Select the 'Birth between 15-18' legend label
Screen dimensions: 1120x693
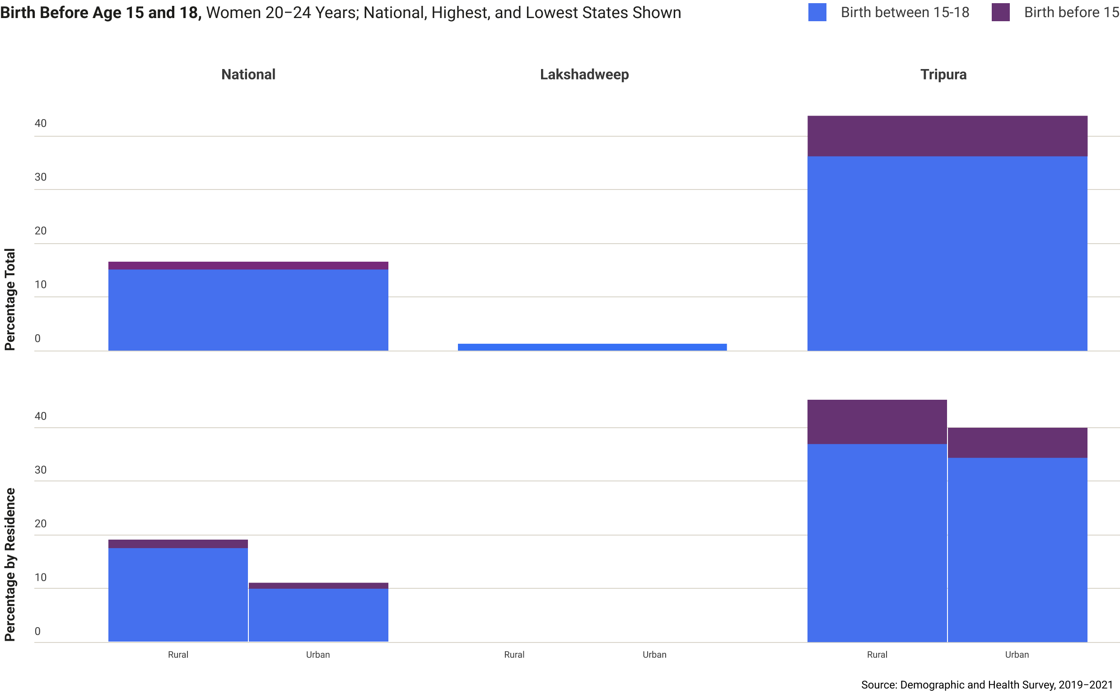[x=905, y=12]
